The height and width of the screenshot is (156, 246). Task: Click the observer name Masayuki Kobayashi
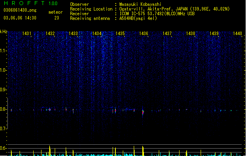coord(140,4)
